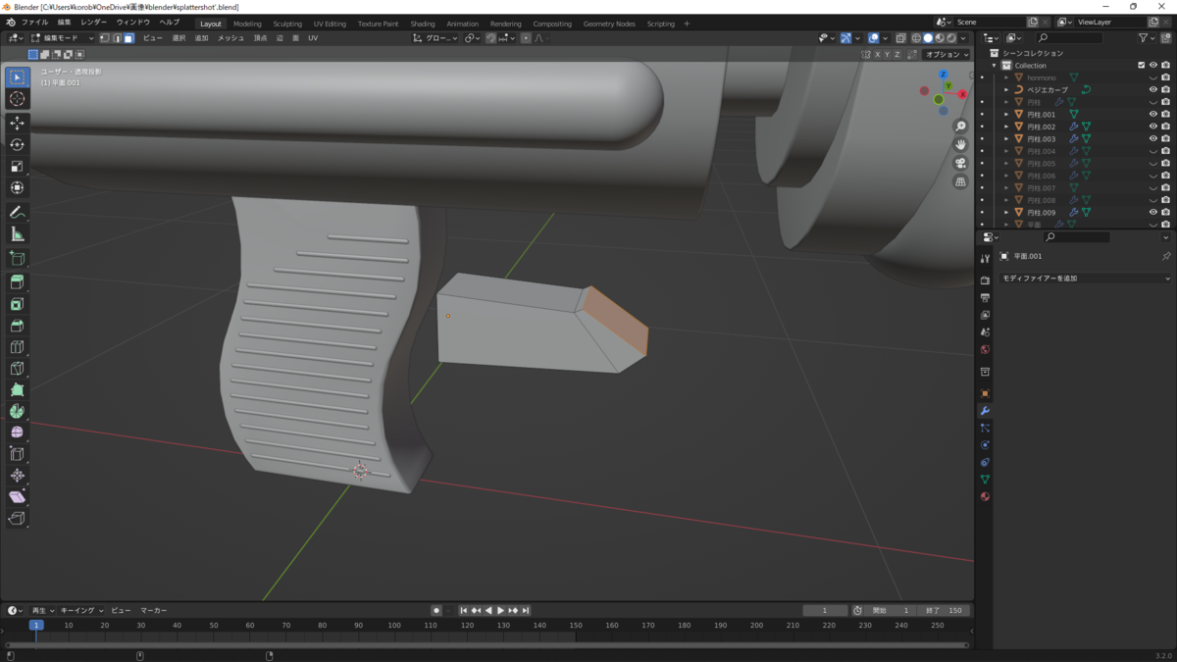Enable rendered viewport shading

click(x=951, y=38)
